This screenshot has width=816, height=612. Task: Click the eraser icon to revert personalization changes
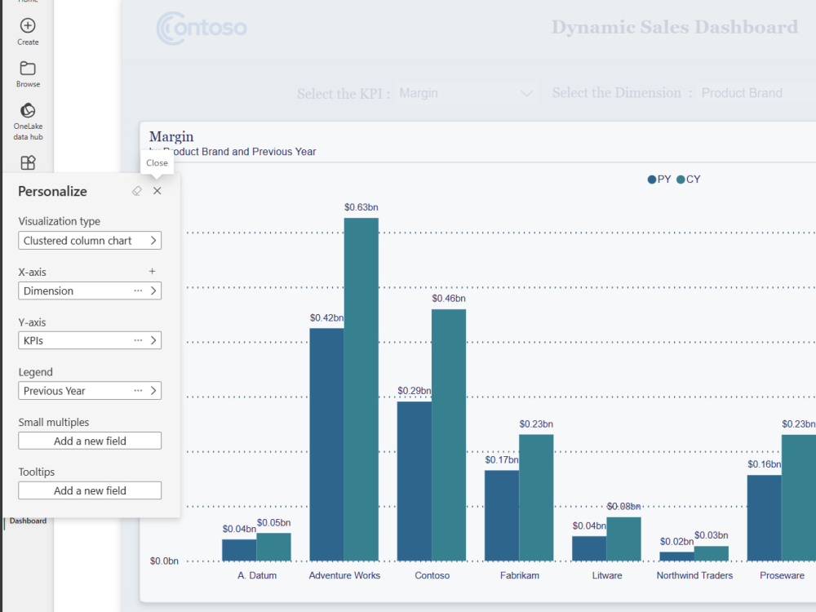click(x=136, y=190)
